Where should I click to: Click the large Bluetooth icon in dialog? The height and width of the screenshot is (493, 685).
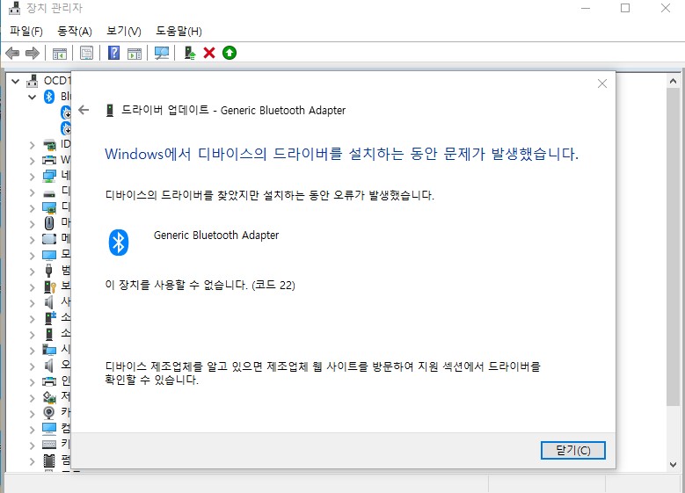click(119, 243)
